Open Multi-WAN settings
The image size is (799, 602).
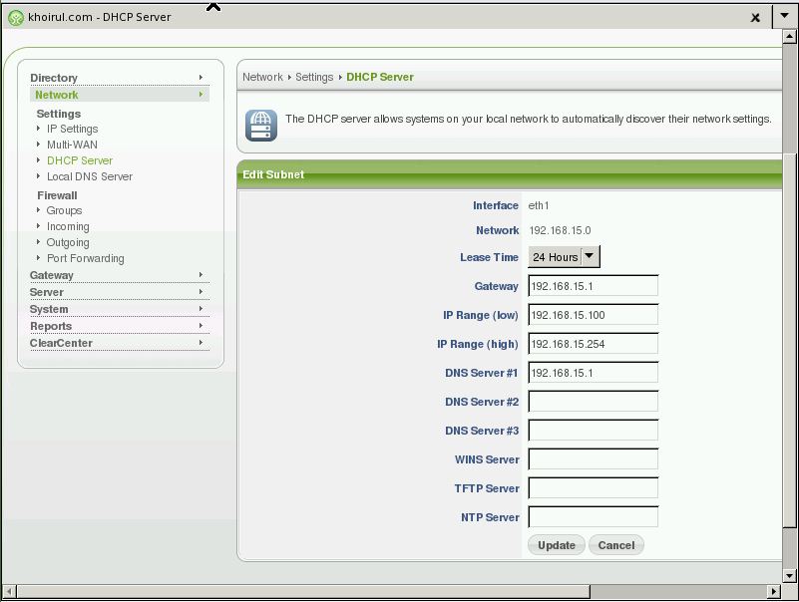click(72, 145)
